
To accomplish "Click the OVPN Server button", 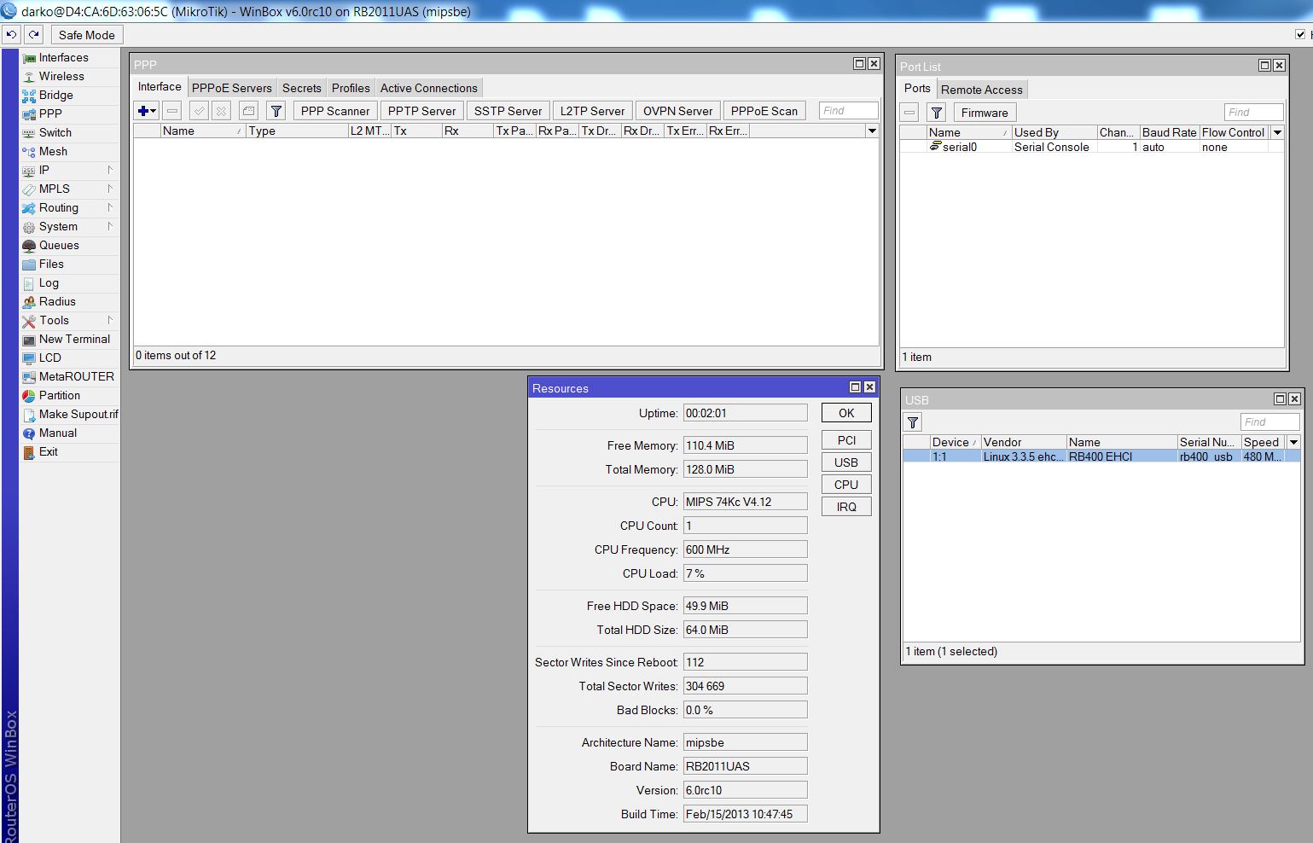I will pyautogui.click(x=677, y=111).
